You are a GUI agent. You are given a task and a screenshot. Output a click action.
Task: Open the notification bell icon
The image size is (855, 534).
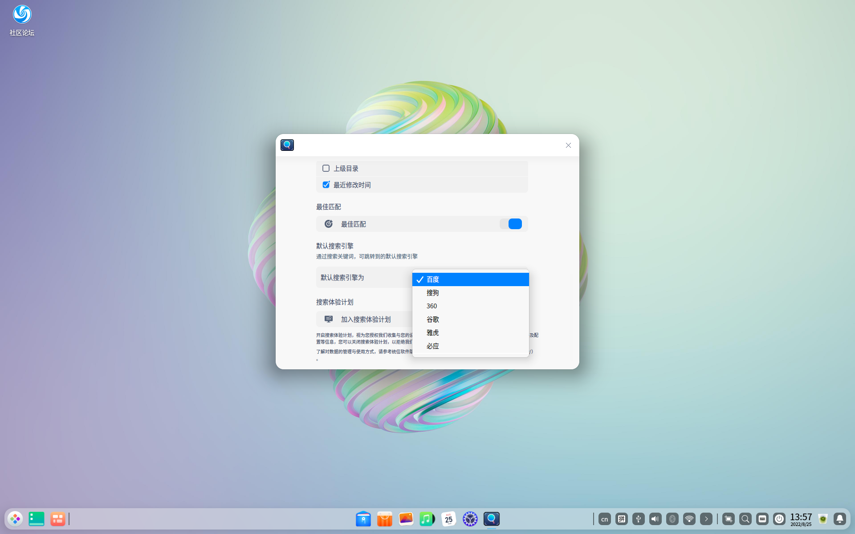[x=839, y=519]
